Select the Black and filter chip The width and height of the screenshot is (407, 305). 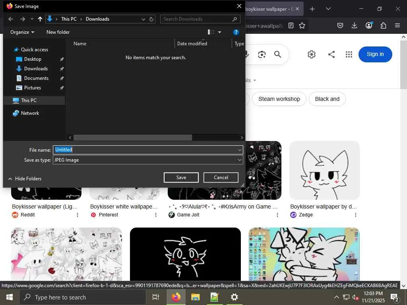tap(327, 99)
